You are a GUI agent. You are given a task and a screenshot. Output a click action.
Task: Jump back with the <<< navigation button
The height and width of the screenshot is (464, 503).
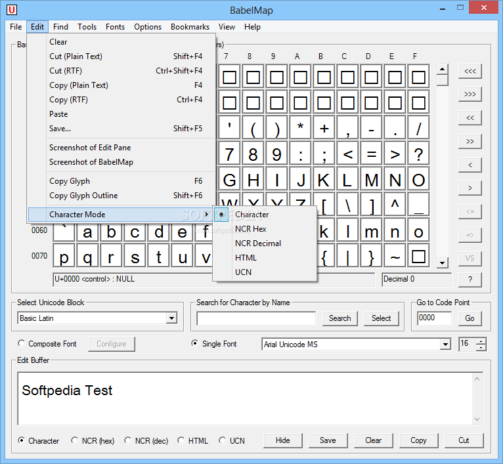470,71
